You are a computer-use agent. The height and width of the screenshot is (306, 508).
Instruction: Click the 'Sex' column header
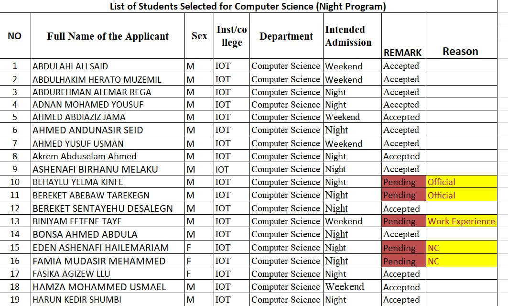pyautogui.click(x=199, y=36)
